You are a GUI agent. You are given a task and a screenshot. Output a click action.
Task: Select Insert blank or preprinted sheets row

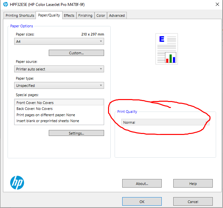coord(59,121)
